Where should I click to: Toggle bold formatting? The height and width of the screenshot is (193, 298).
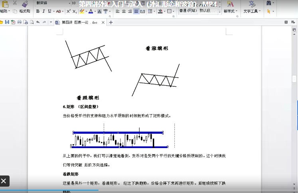coord(38,12)
